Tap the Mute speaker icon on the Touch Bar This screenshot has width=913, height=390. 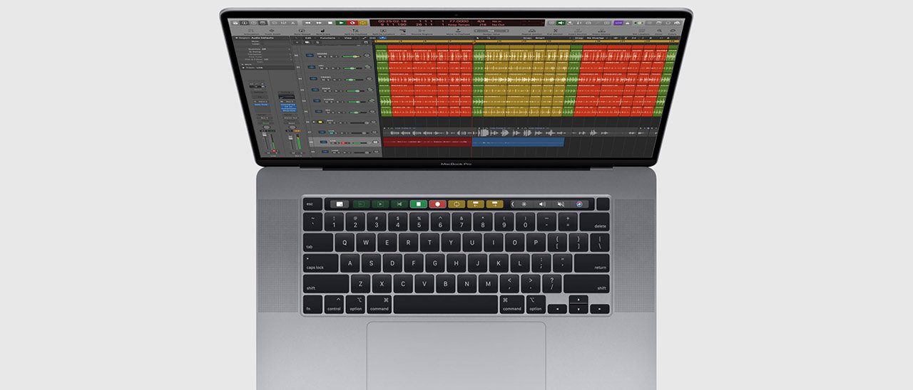coord(561,204)
